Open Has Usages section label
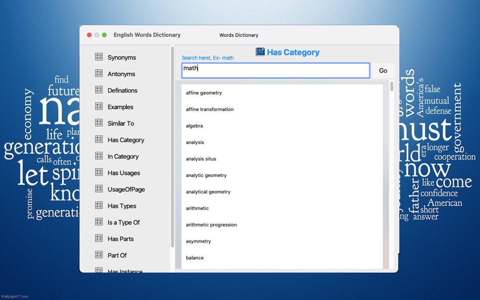Screen dimensions: 480x300 point(124,173)
